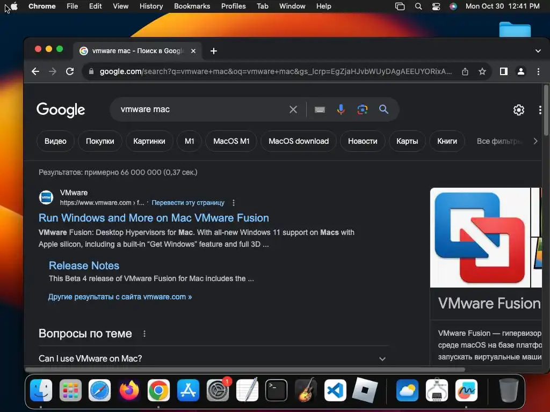Click in the vmware mac search field

point(204,109)
